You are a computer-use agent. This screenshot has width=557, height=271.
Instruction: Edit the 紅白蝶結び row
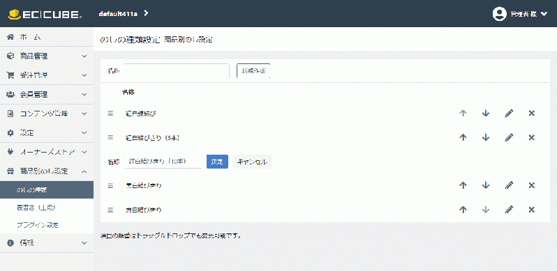click(509, 114)
